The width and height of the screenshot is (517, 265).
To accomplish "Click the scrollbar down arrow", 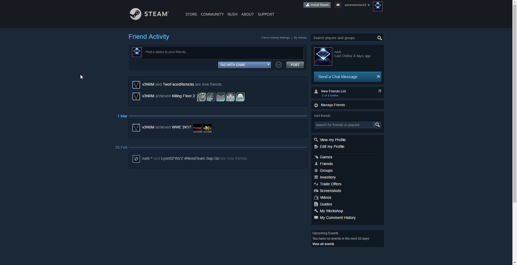I will [515, 263].
